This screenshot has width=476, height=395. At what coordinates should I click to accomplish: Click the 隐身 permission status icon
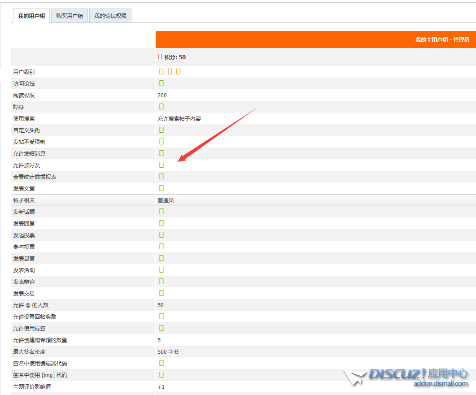(162, 106)
